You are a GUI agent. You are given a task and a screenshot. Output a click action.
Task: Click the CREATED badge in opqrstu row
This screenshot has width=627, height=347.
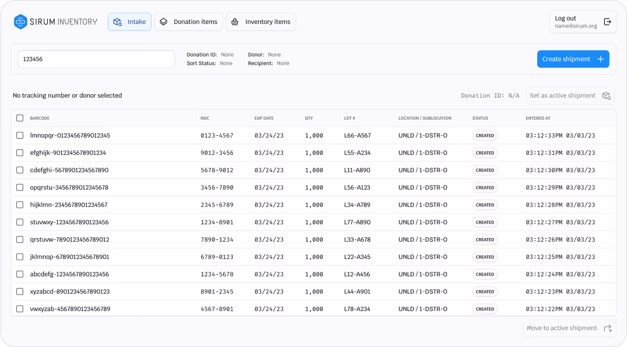coord(485,187)
